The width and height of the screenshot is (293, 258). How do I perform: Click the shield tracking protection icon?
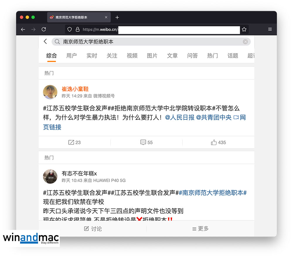pos(70,29)
